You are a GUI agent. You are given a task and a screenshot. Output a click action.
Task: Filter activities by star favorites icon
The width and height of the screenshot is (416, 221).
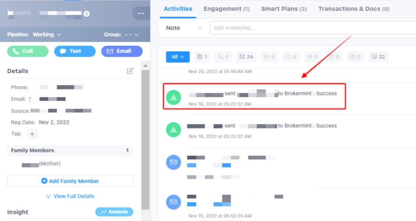[x=334, y=57]
